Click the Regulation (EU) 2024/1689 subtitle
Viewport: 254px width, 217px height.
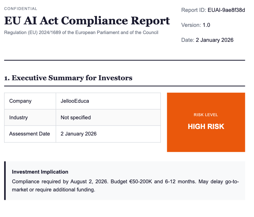pos(81,32)
